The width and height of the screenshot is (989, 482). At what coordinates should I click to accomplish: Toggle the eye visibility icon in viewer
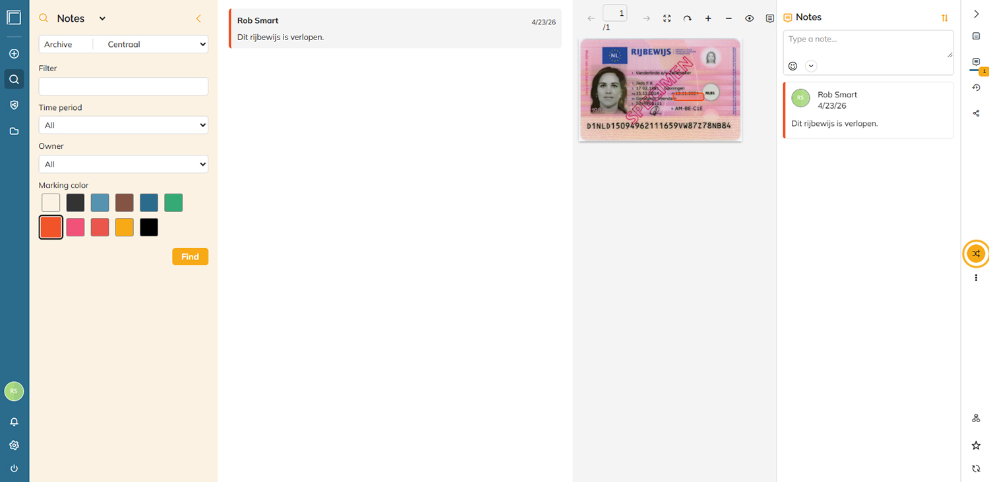[x=749, y=18]
